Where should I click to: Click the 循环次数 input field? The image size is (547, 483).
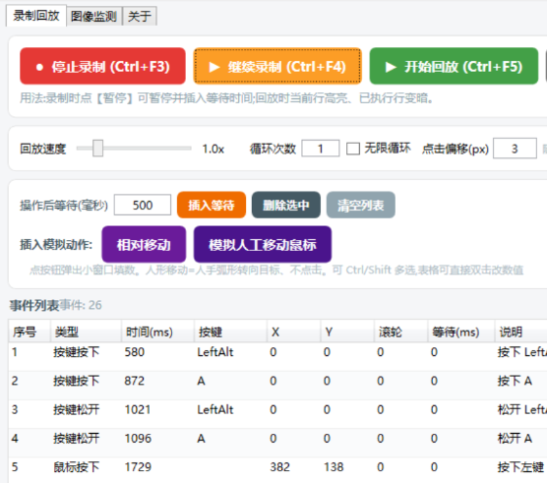[321, 149]
